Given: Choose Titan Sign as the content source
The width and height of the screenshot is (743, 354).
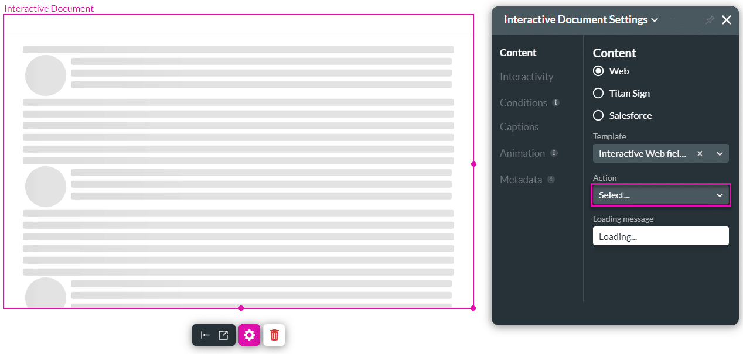Looking at the screenshot, I should [598, 93].
